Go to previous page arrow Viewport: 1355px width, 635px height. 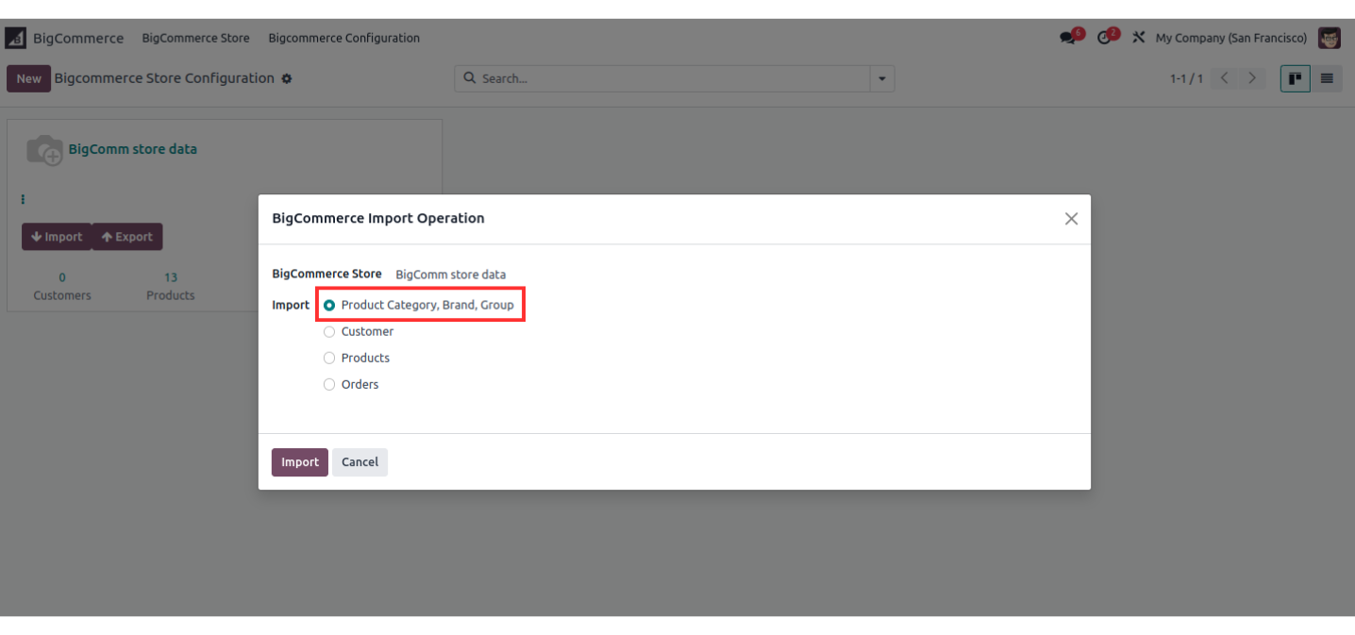(1224, 78)
